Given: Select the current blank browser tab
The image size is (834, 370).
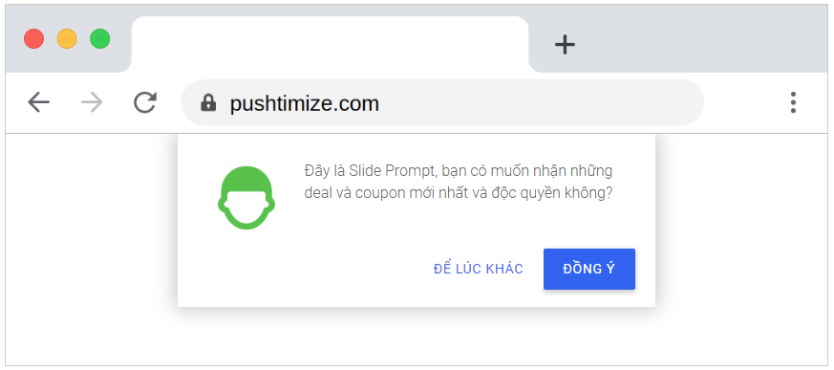Looking at the screenshot, I should [x=330, y=44].
